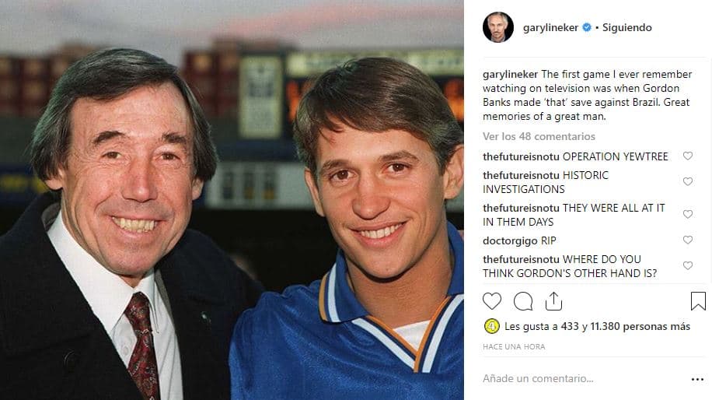The width and height of the screenshot is (712, 400).
Task: Like doctorgigo's RIP comment
Action: (x=687, y=240)
